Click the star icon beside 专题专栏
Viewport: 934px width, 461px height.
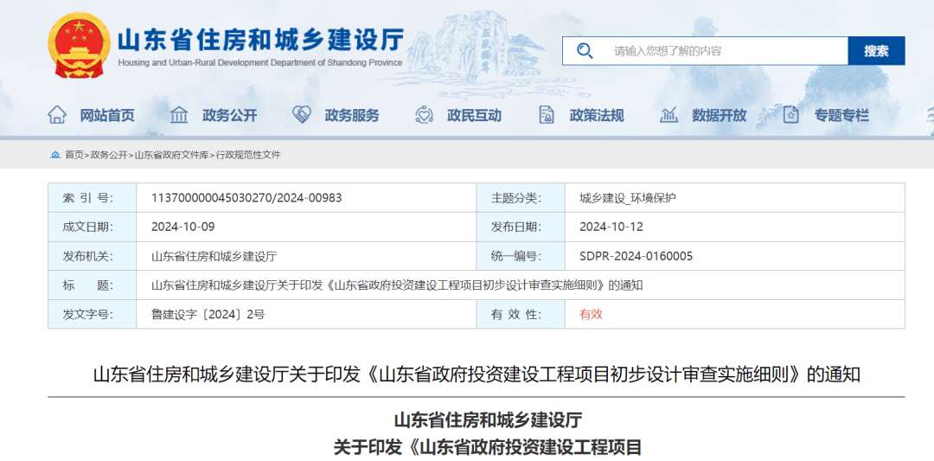point(790,114)
